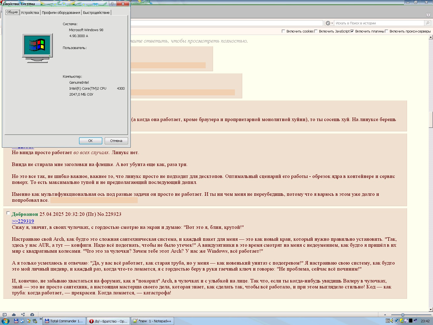Switch to Notepad++ taskbar button

[152, 321]
